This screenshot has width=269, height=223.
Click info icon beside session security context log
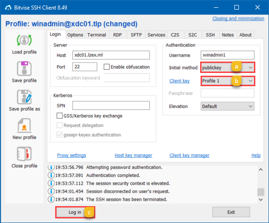pyautogui.click(x=51, y=183)
